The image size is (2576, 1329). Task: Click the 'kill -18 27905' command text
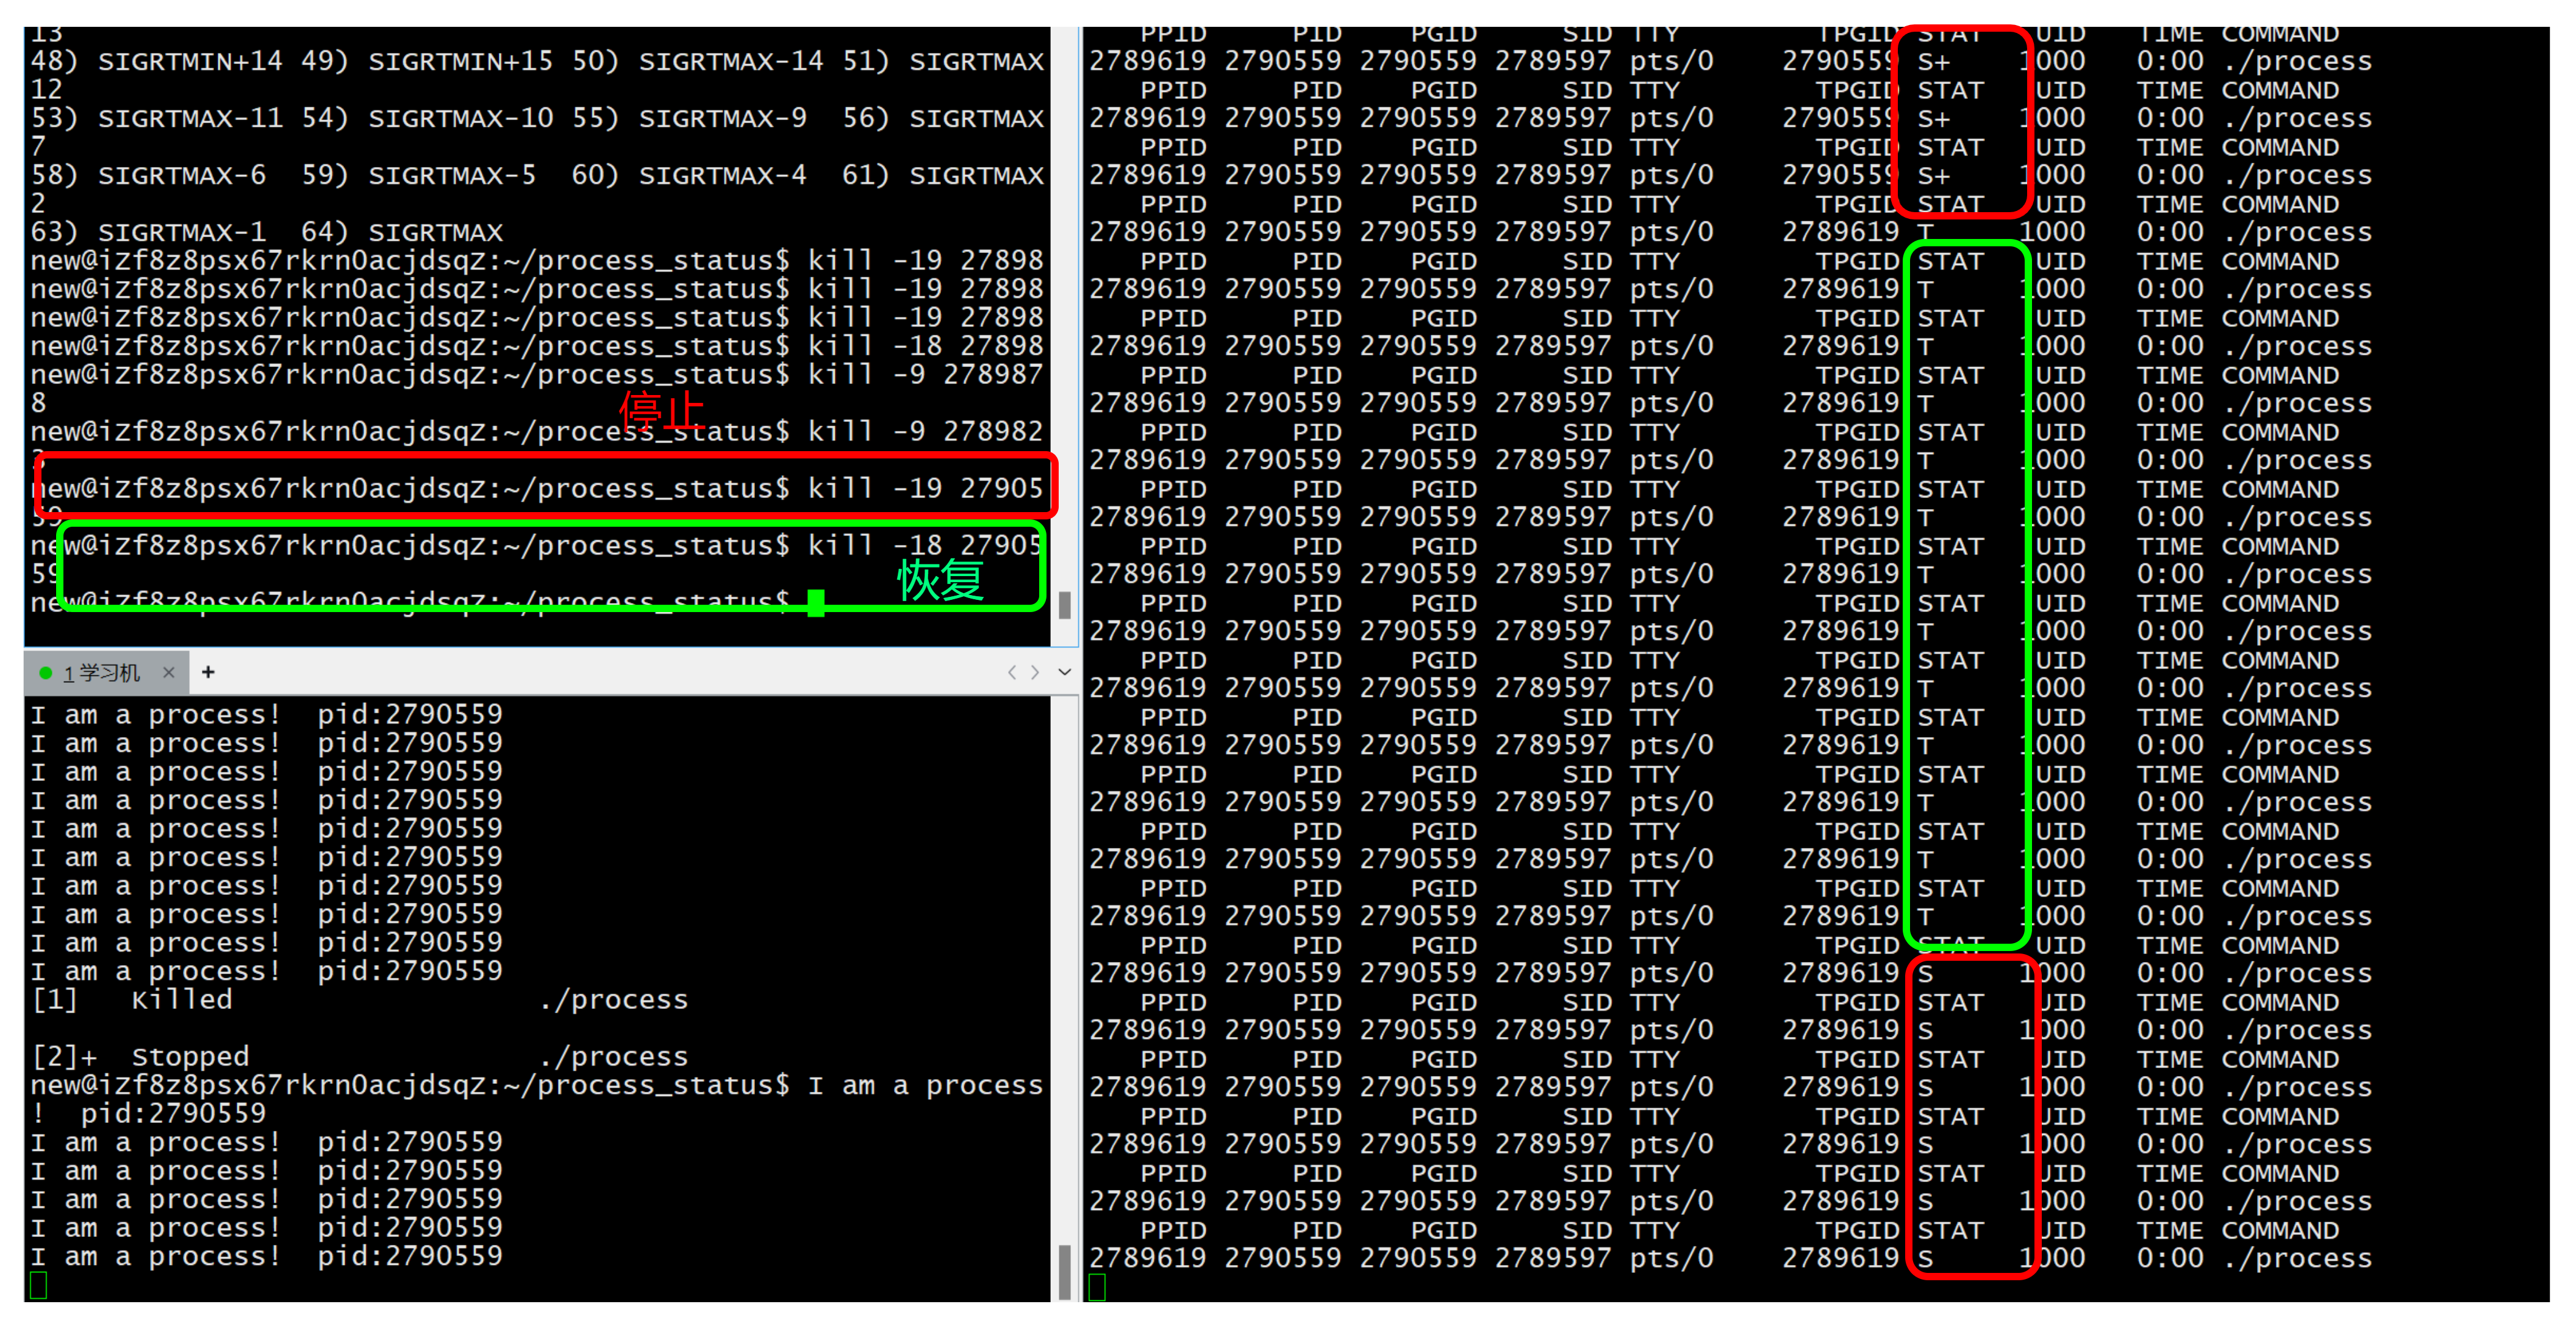(x=925, y=545)
